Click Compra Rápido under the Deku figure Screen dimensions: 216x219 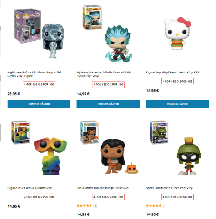[x=108, y=104]
